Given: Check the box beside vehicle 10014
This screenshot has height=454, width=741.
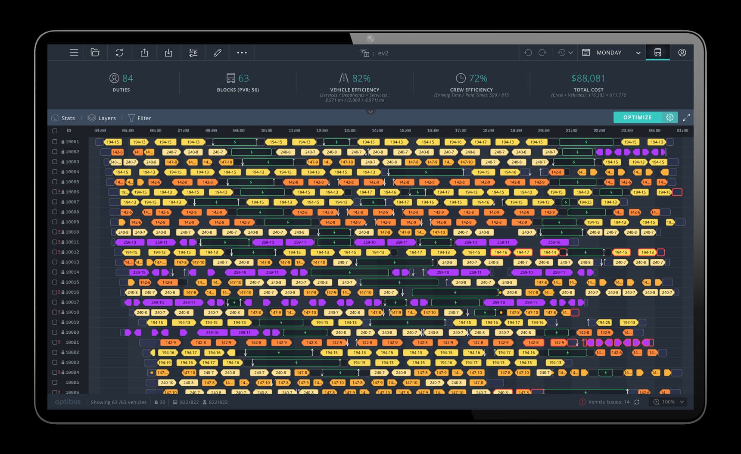Looking at the screenshot, I should [x=55, y=272].
